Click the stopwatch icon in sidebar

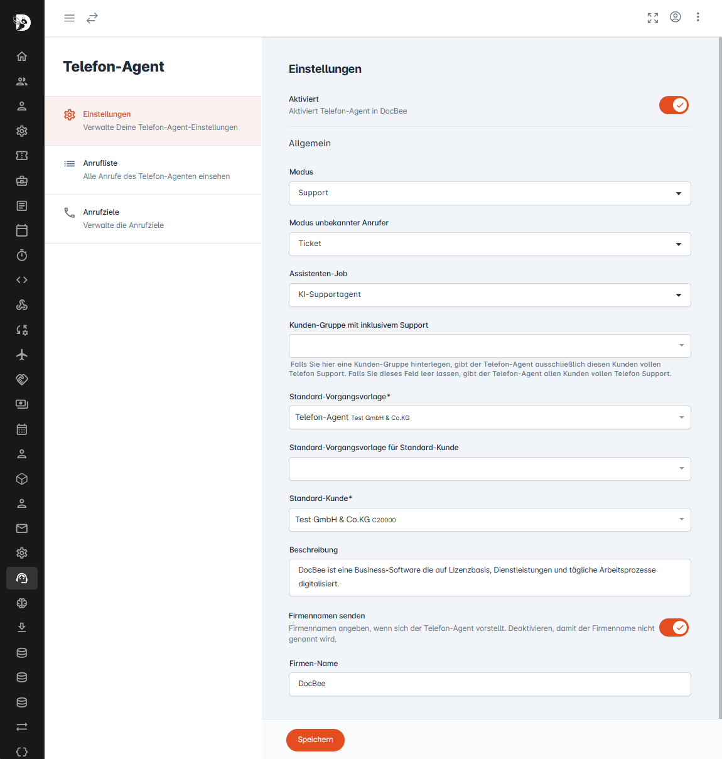click(22, 256)
